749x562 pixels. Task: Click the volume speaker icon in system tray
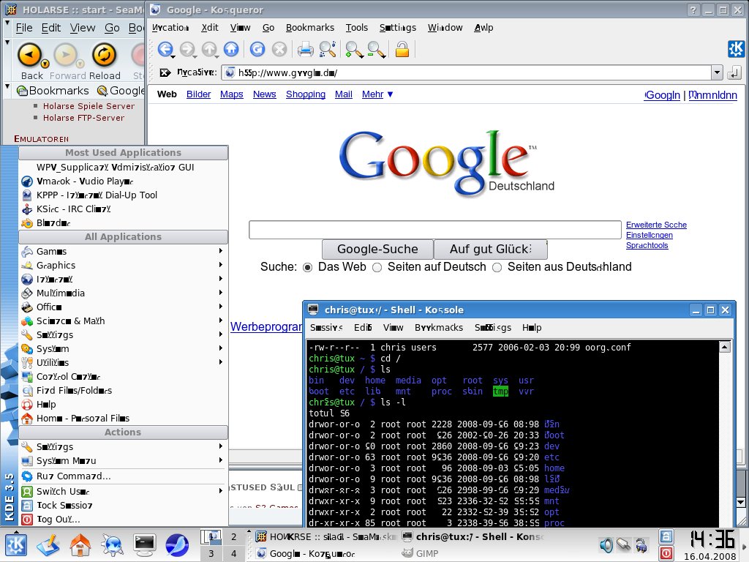point(606,544)
